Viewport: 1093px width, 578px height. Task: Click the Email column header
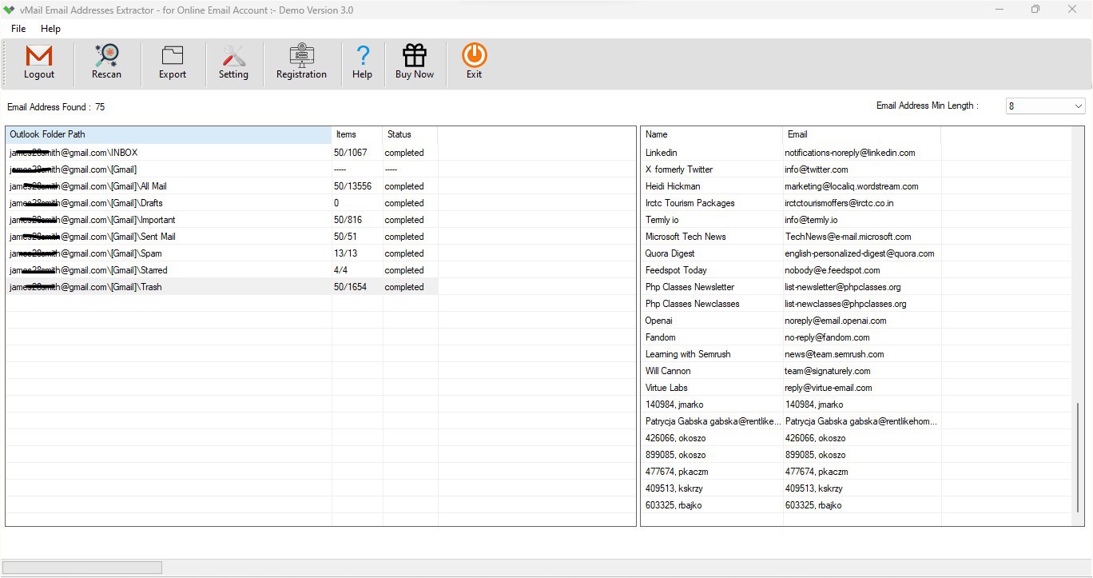click(862, 134)
